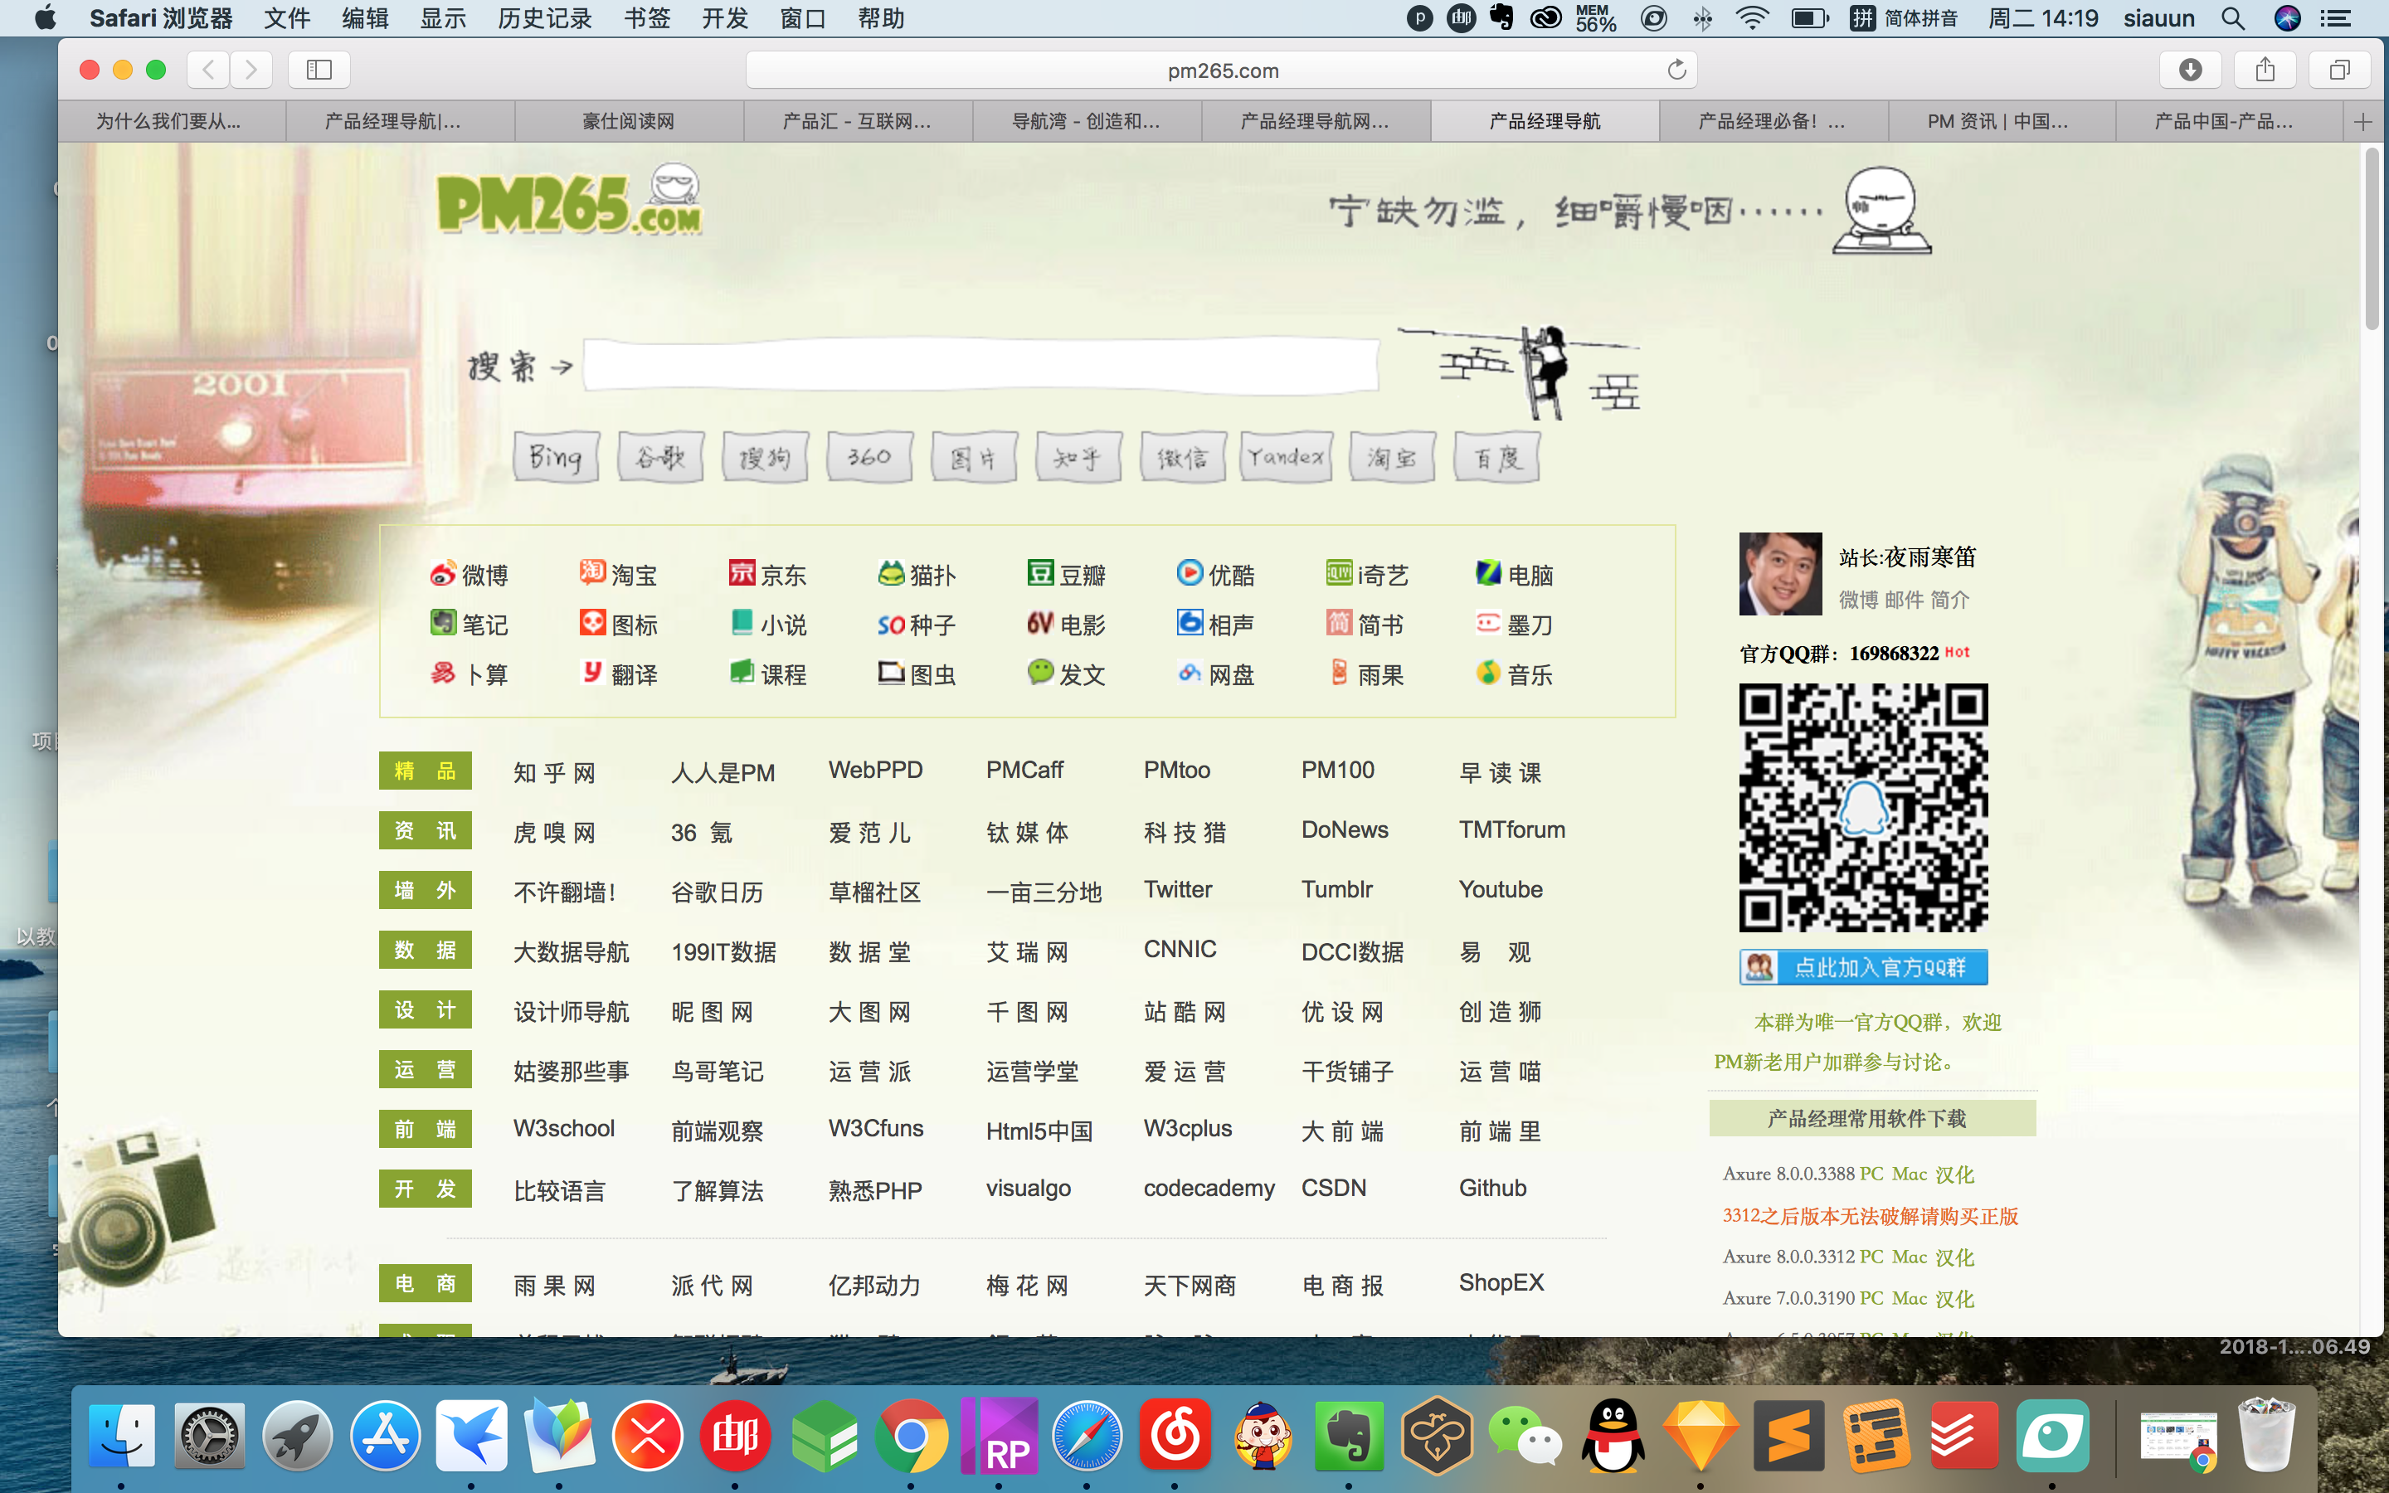Open the 微博 shortcut with Weibo icon

pos(469,575)
